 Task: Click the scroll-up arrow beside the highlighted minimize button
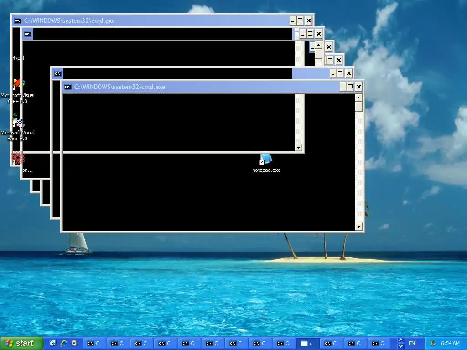point(319,45)
